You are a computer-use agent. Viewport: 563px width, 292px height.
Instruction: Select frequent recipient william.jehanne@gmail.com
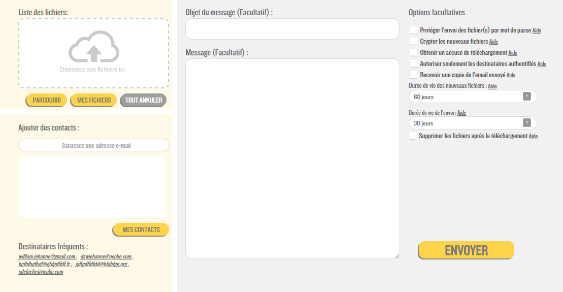(x=47, y=257)
